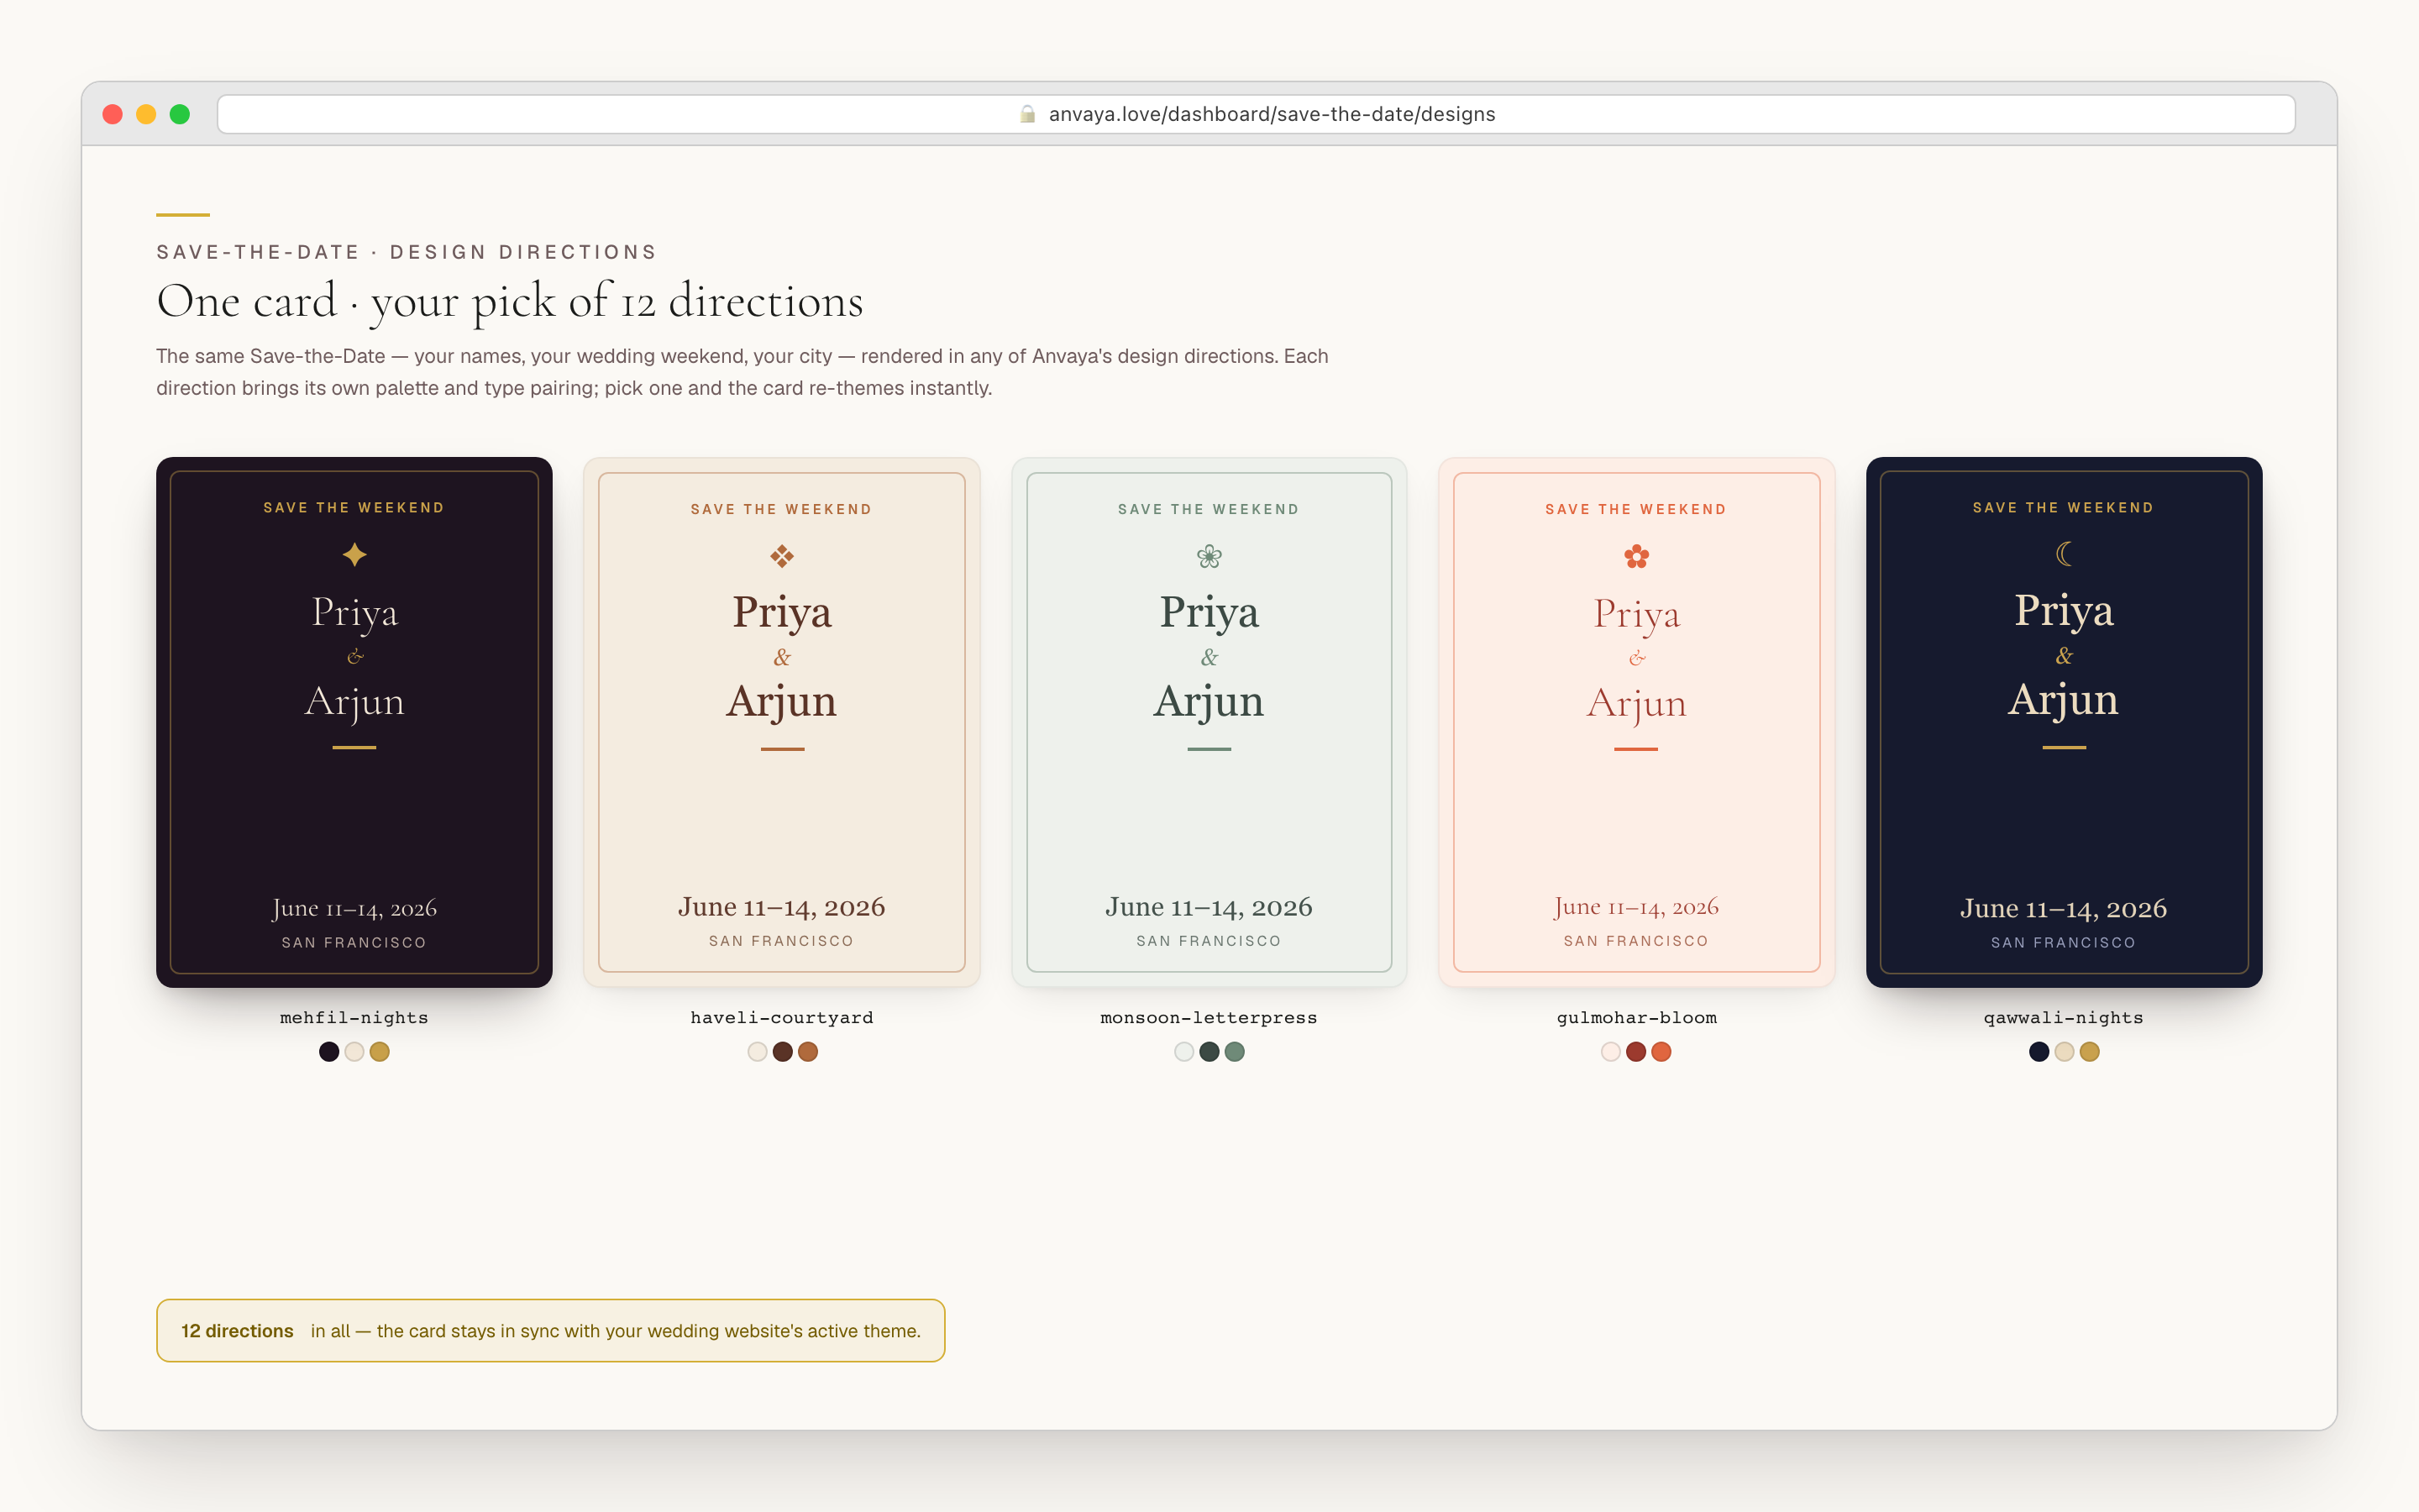Viewport: 2419px width, 1512px height.
Task: Click the cream swatch under mehfil-nights
Action: [x=354, y=1051]
